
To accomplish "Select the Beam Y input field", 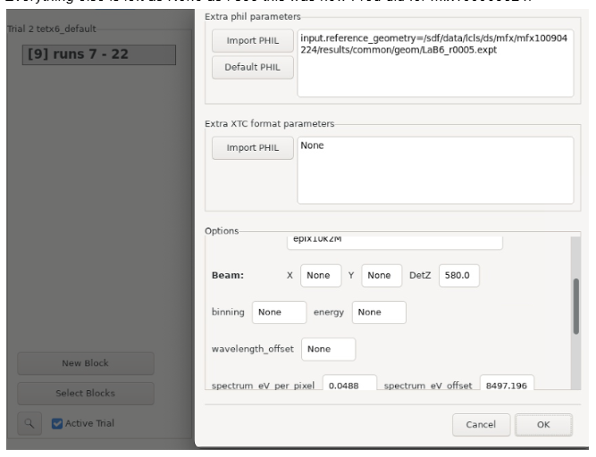I will click(382, 275).
